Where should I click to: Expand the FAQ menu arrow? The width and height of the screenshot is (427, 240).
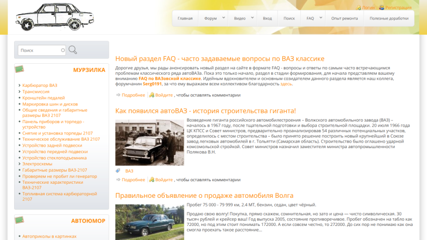coord(321,18)
